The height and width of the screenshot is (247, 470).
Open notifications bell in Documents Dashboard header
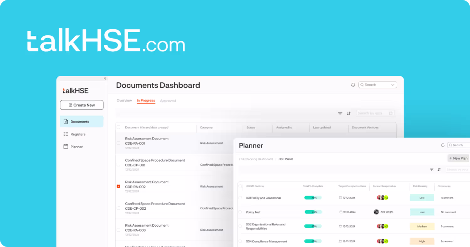(x=353, y=85)
